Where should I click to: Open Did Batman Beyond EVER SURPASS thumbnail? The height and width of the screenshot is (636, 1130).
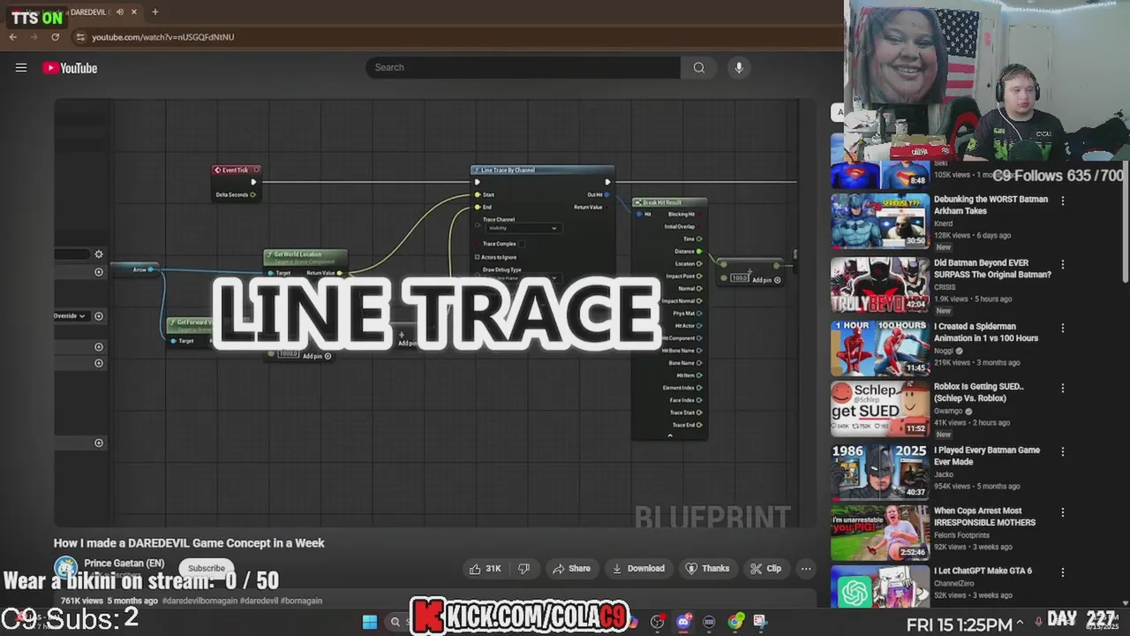click(x=880, y=284)
